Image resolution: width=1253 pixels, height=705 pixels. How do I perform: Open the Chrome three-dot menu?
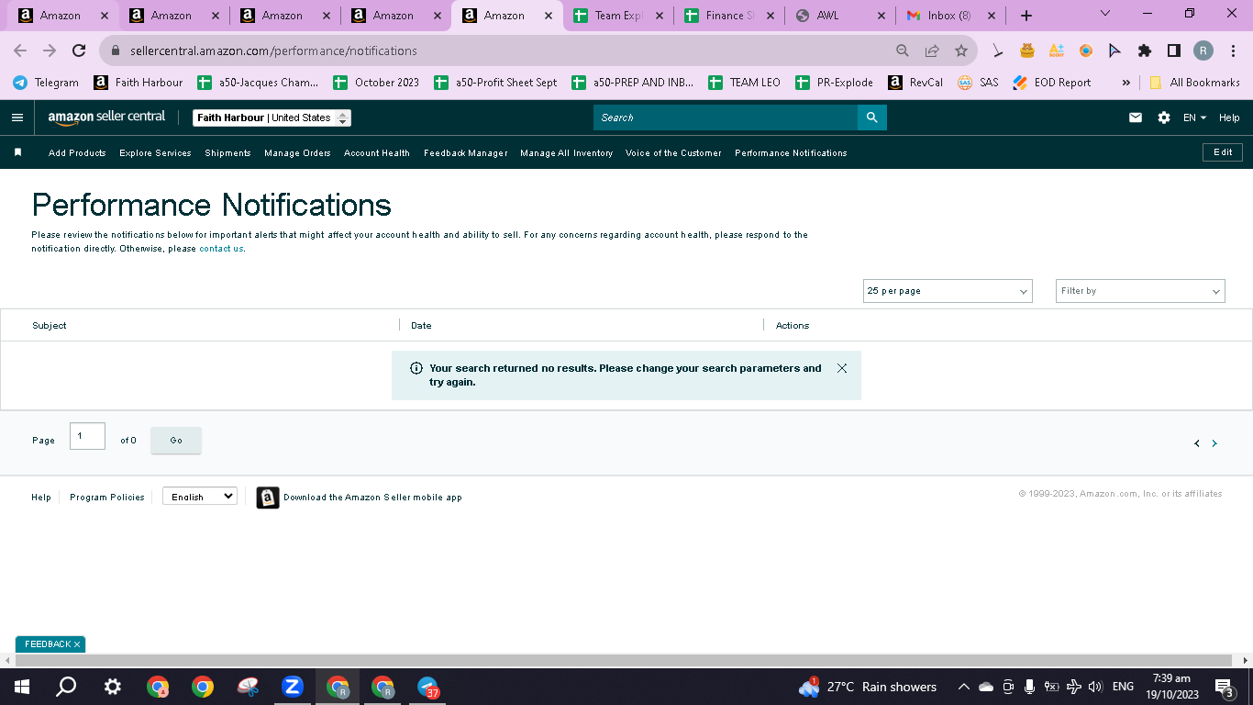1234,50
